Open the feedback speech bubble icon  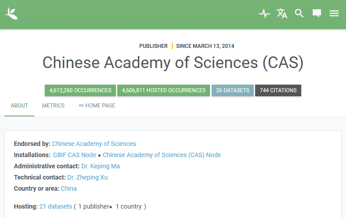point(316,13)
